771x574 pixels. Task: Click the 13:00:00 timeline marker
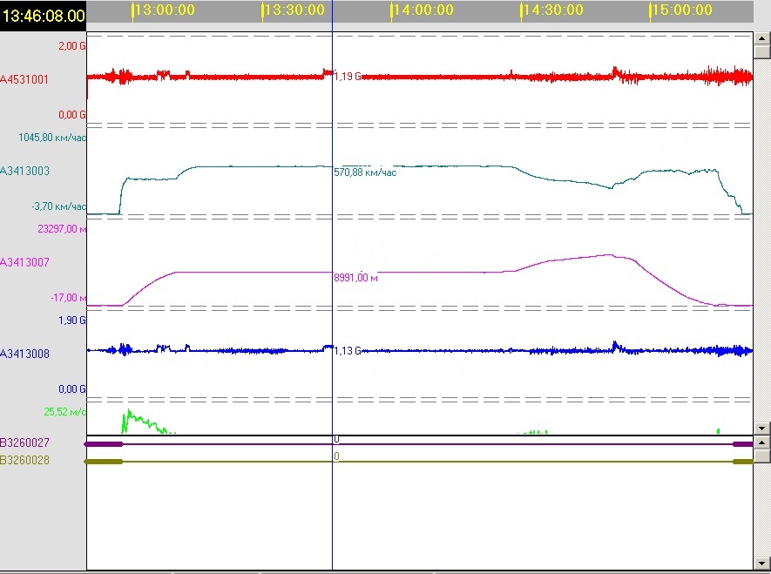(x=163, y=10)
